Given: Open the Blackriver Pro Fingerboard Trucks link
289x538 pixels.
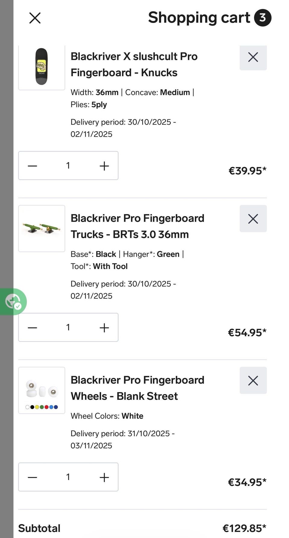Looking at the screenshot, I should [137, 226].
